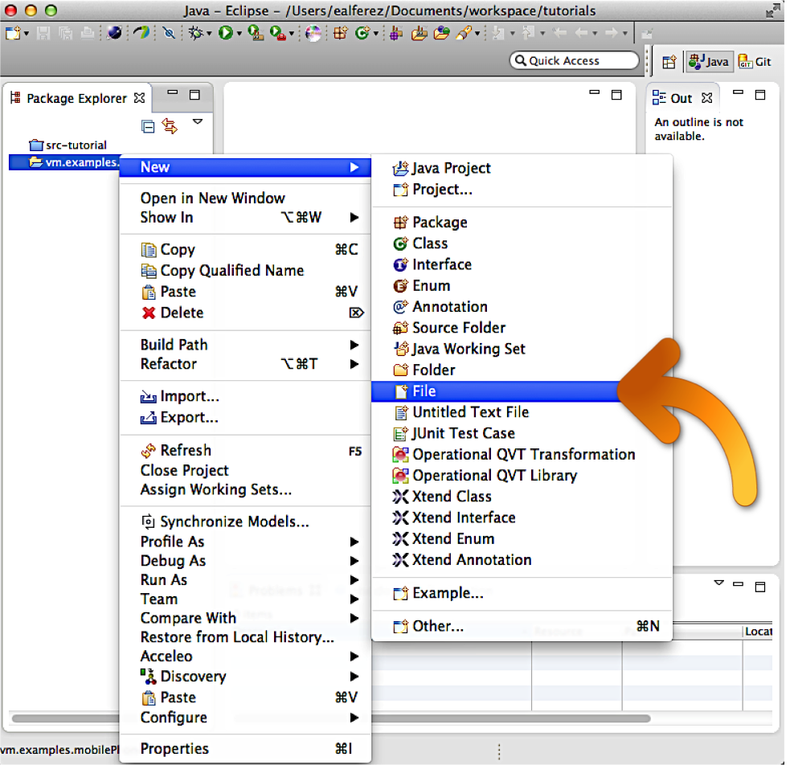The height and width of the screenshot is (765, 790).
Task: Click the green Run button icon
Action: click(x=226, y=33)
